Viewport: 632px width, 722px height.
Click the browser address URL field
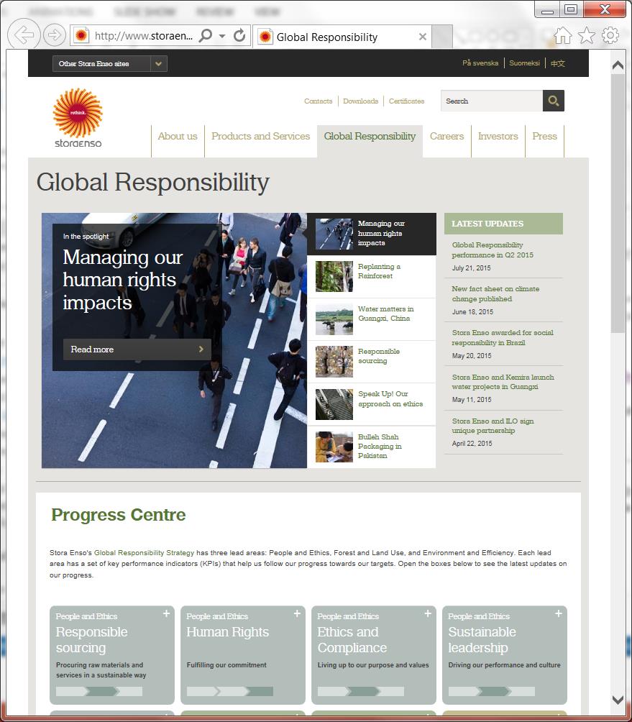pos(143,35)
